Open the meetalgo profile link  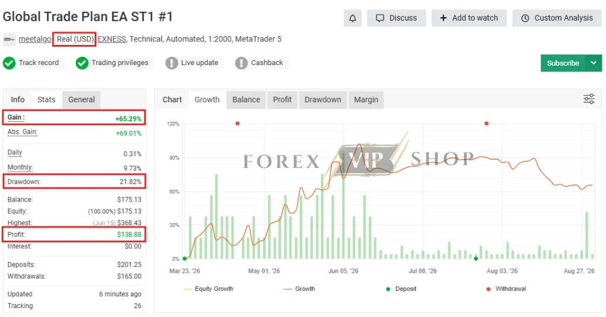click(35, 39)
